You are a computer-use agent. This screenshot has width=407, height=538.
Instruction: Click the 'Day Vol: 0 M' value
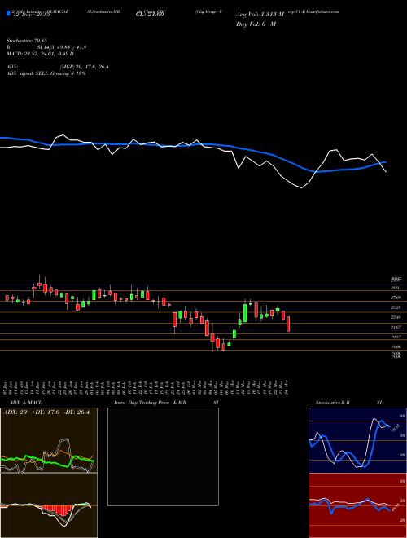[x=256, y=24]
